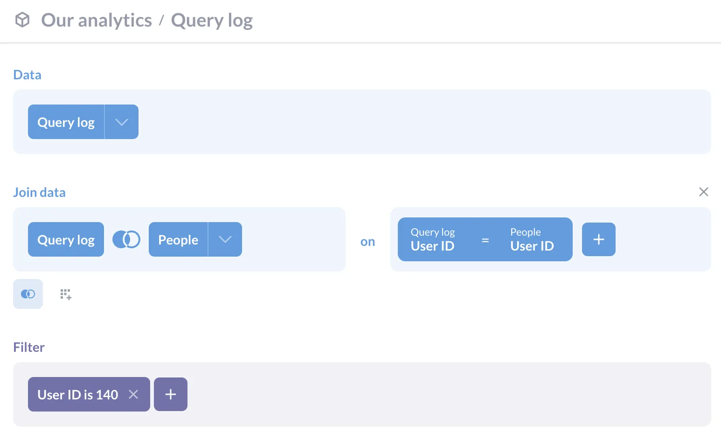Close the Join data section

click(x=704, y=192)
